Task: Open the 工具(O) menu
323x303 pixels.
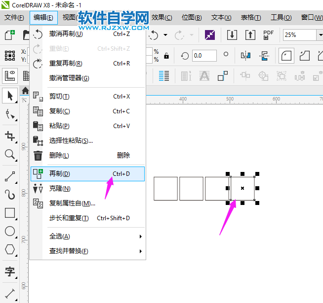Action: coord(281,18)
